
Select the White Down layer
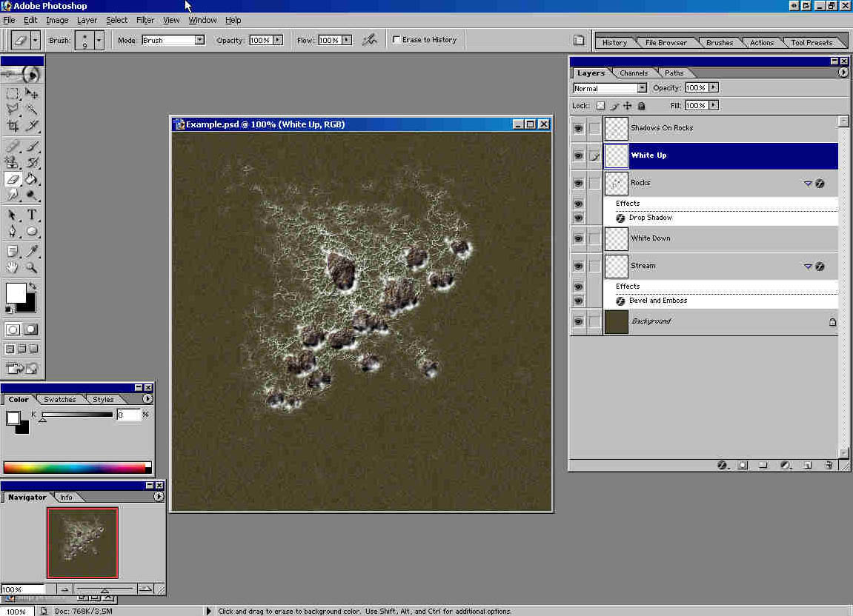click(650, 238)
